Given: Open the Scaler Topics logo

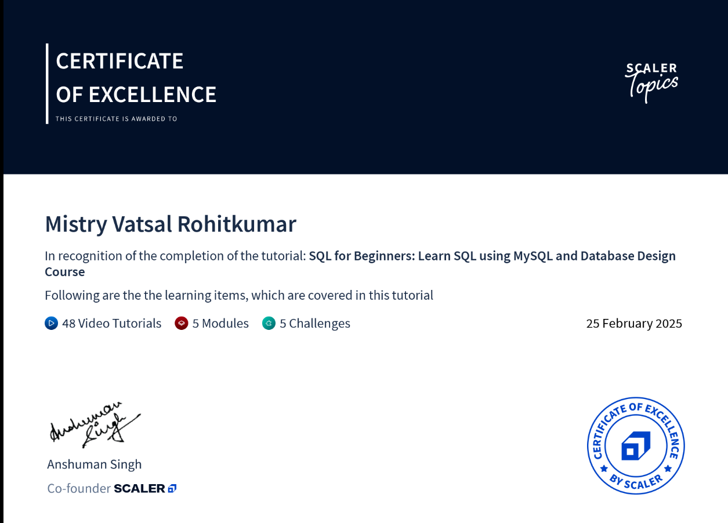Looking at the screenshot, I should pos(651,83).
